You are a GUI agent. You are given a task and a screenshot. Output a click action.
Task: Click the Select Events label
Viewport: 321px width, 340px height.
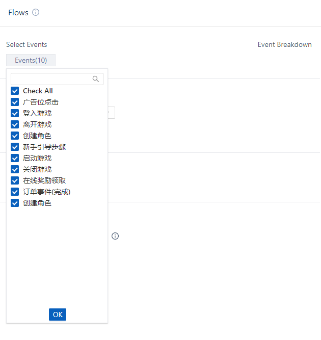(x=26, y=44)
